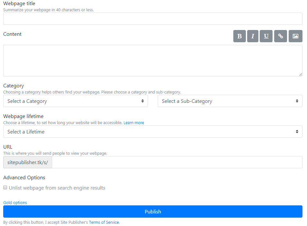
Task: Insert an image into content
Action: click(x=295, y=36)
